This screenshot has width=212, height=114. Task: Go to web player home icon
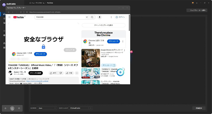click(8, 12)
